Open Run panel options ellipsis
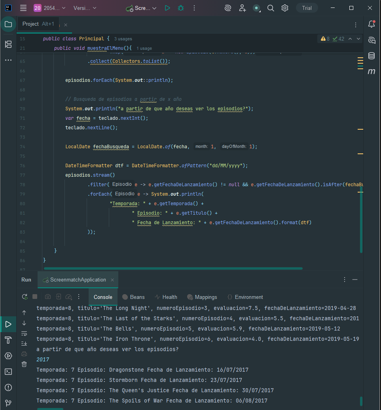This screenshot has width=381, height=410. point(345,280)
